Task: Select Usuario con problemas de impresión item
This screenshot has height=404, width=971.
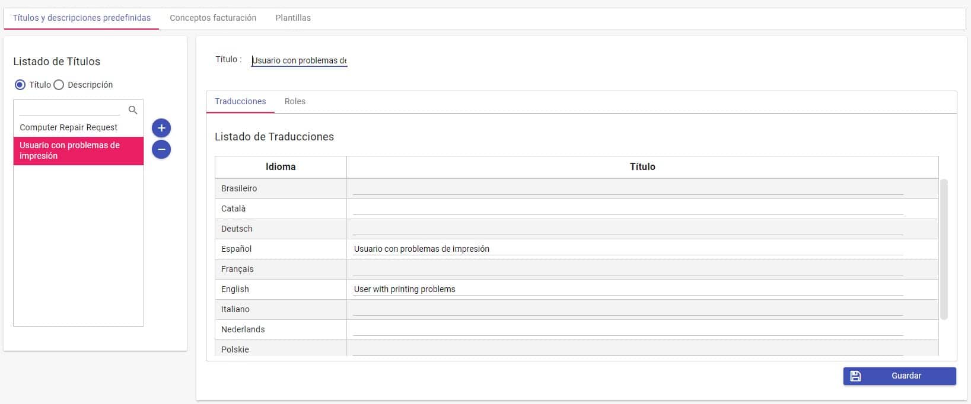Action: [x=70, y=150]
